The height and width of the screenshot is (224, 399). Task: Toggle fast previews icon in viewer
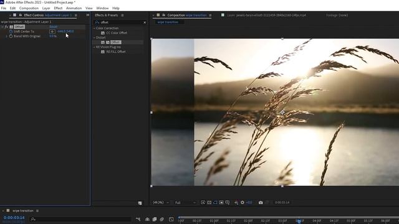(203, 202)
